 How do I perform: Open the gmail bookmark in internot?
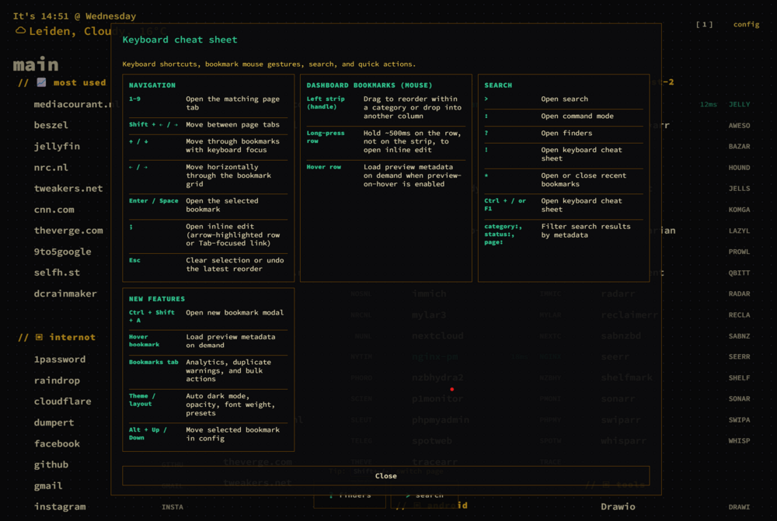pyautogui.click(x=48, y=486)
